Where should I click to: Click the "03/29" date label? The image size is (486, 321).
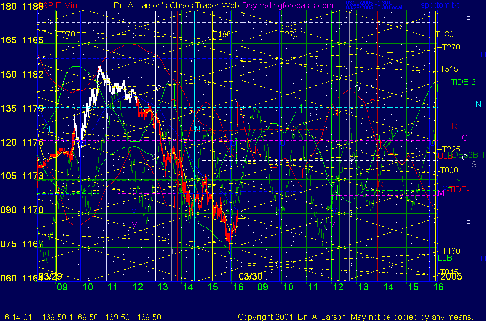tap(50, 276)
